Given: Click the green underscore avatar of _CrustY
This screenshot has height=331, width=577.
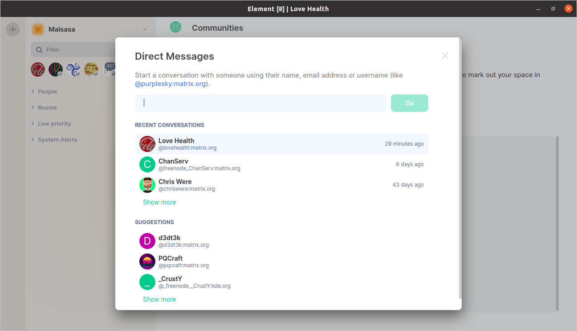Looking at the screenshot, I should [147, 282].
